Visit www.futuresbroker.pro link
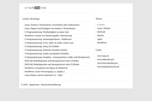 [x=107, y=63]
